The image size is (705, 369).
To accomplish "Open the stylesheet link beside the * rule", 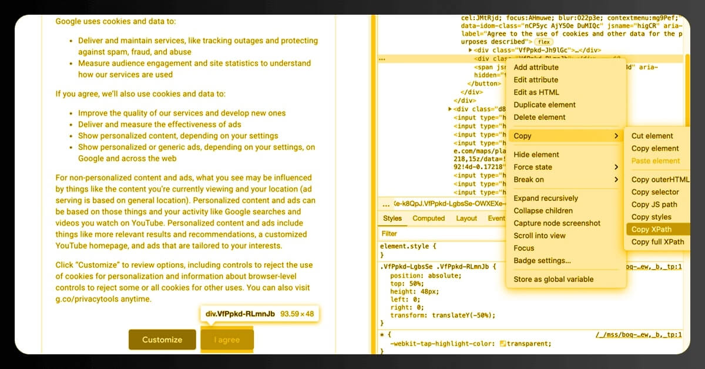I will (x=639, y=335).
